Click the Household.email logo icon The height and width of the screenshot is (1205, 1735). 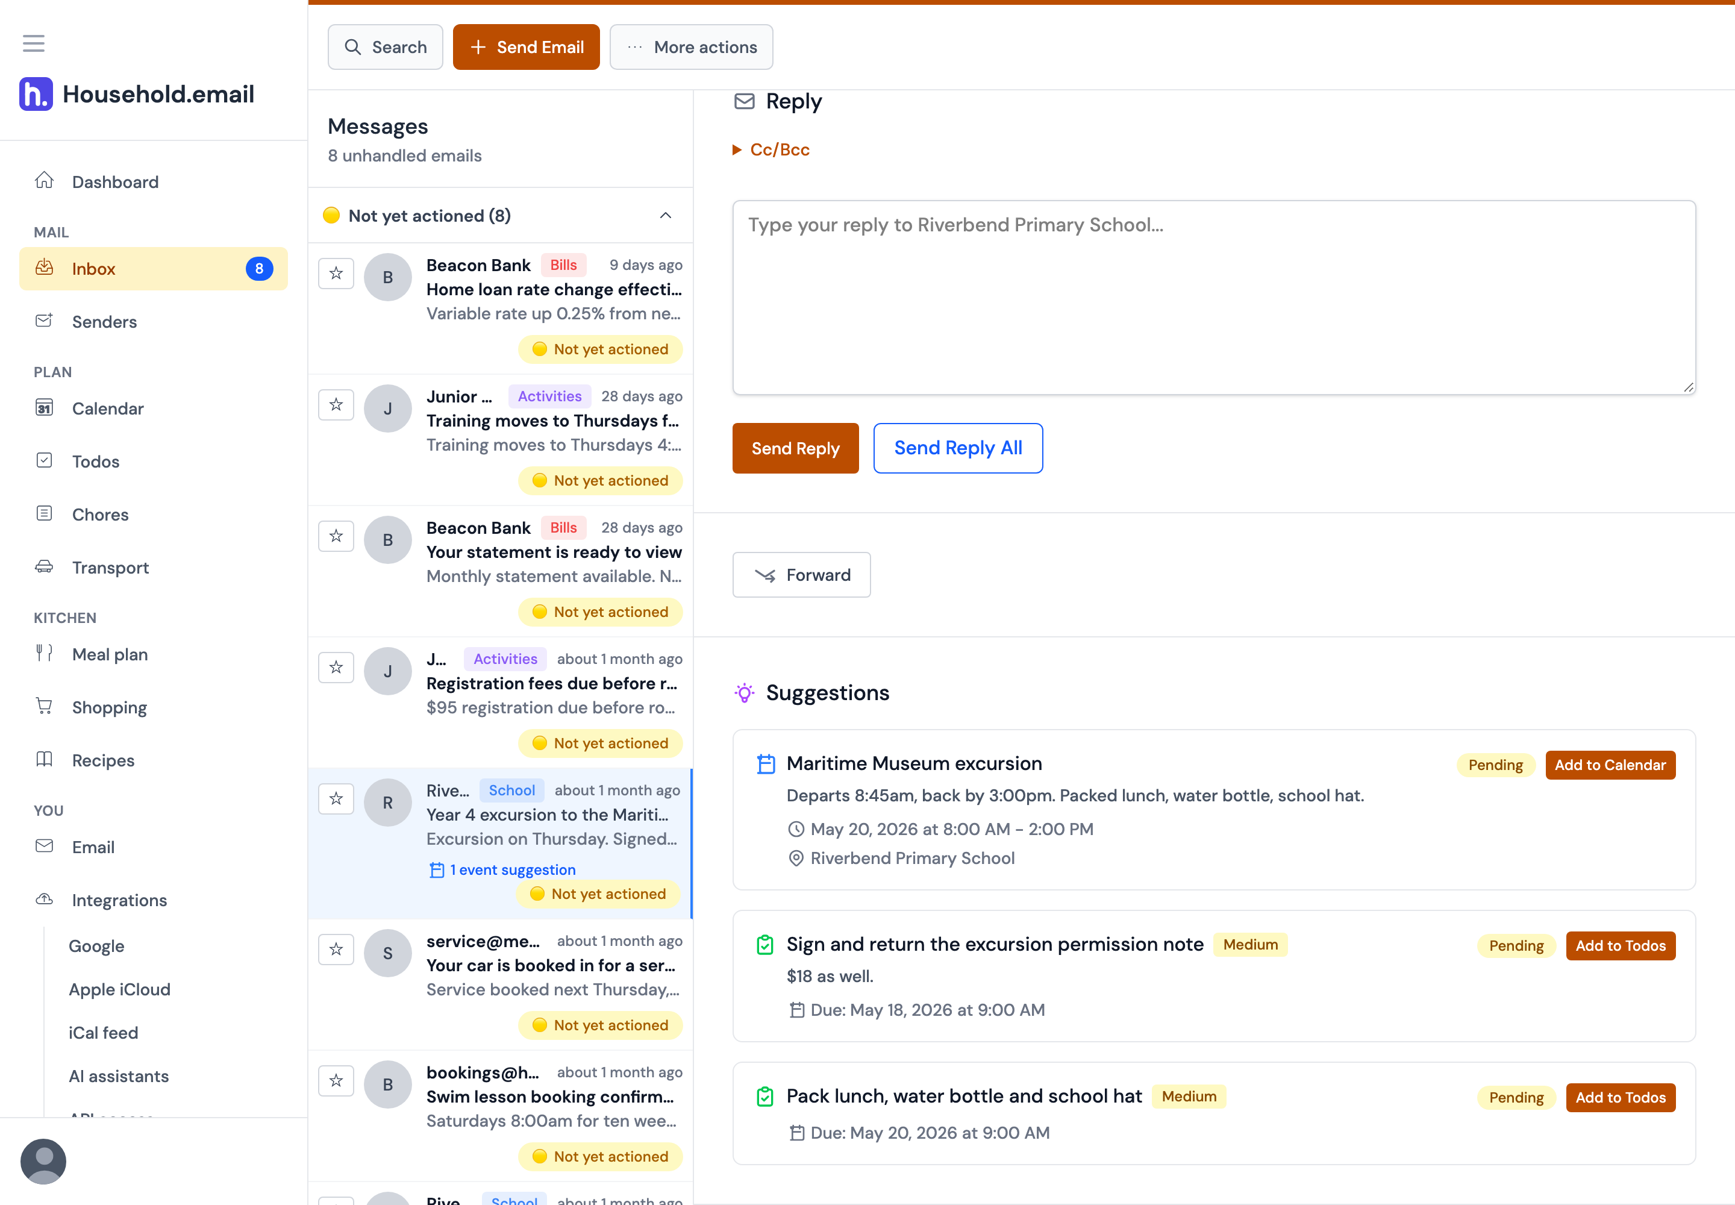tap(36, 93)
